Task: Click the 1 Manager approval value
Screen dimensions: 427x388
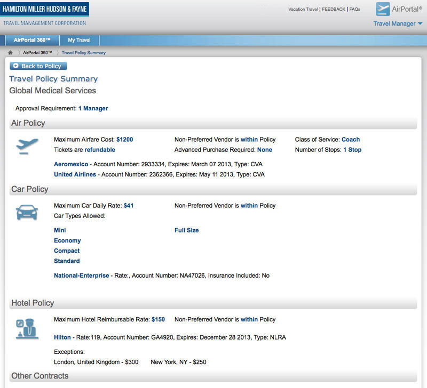Action: (x=93, y=108)
